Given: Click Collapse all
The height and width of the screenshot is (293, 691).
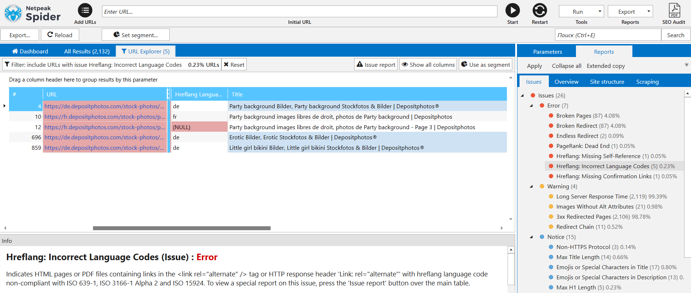Looking at the screenshot, I should tap(567, 66).
